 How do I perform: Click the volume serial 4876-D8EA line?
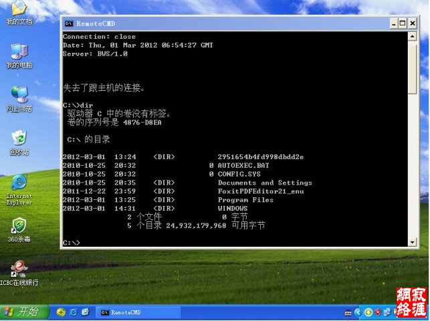click(x=114, y=122)
